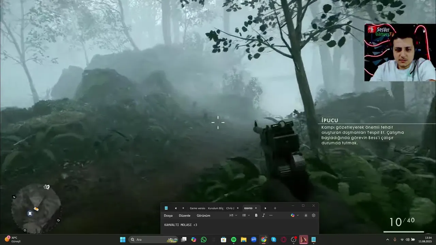This screenshot has height=245, width=436.
Task: Show hidden system tray icons
Action: [387, 240]
